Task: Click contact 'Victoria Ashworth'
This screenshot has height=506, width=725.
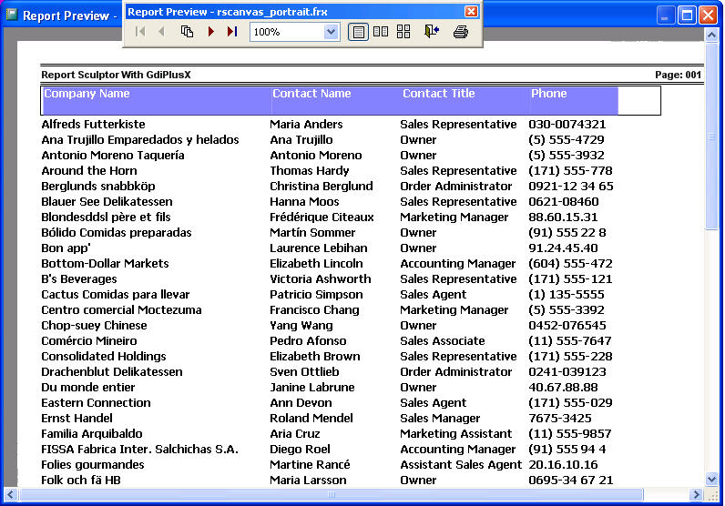Action: (x=321, y=279)
